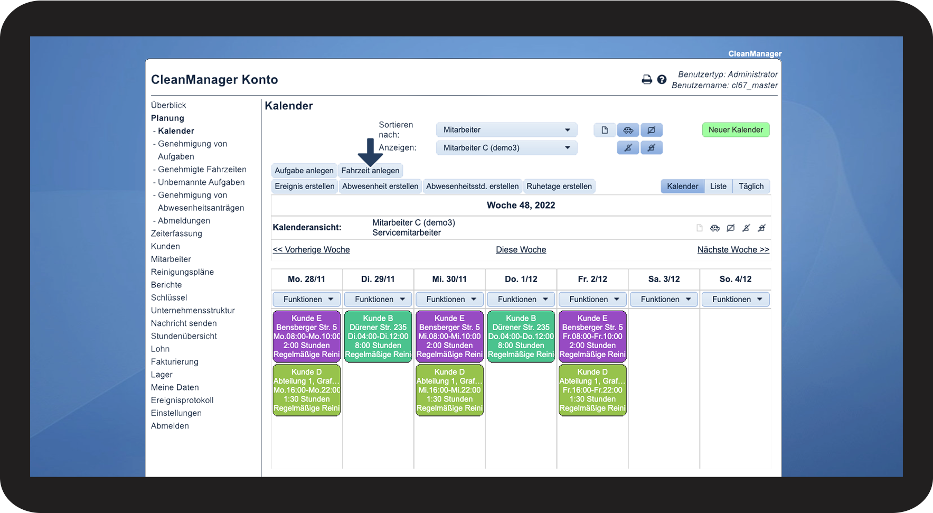Open the Kunde B task on Tuesday
The height and width of the screenshot is (513, 933).
[378, 337]
